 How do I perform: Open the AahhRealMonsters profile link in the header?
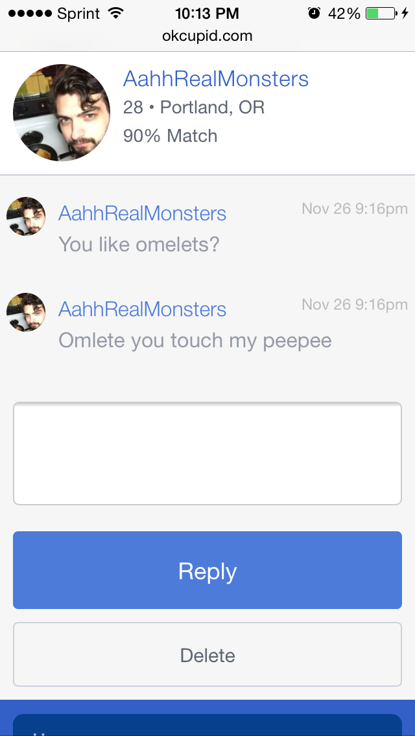click(x=215, y=79)
